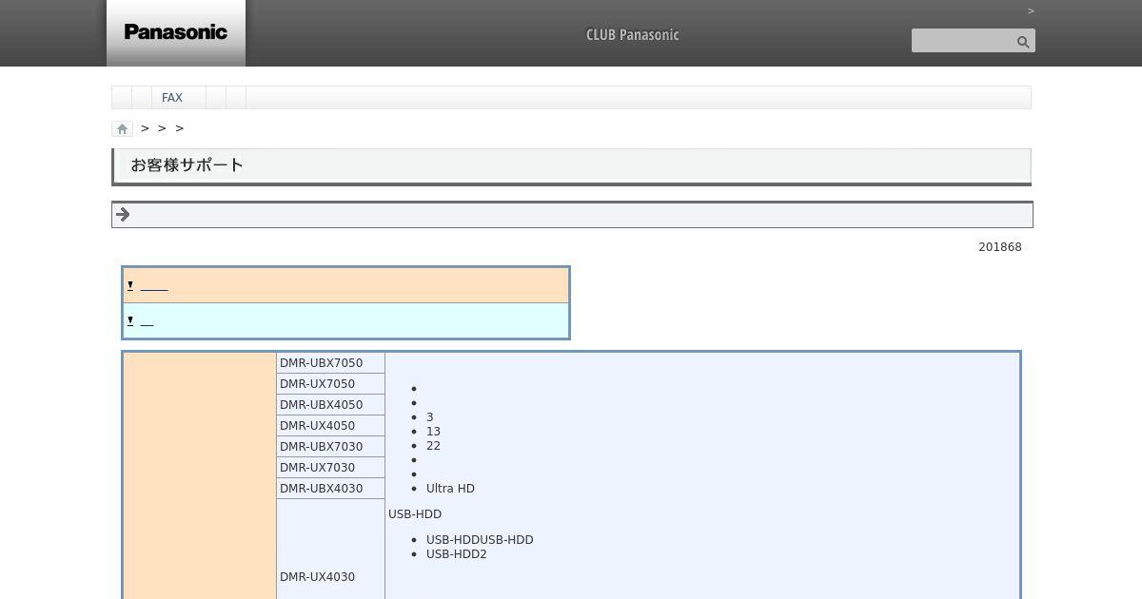Screen dimensions: 1142x599
Task: Click the home breadcrumb icon
Action: pos(122,128)
